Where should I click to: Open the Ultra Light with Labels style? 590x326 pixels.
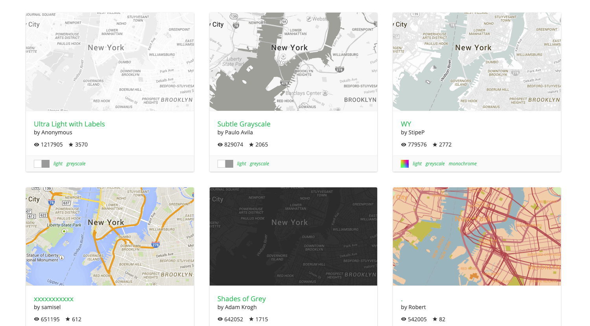[69, 124]
